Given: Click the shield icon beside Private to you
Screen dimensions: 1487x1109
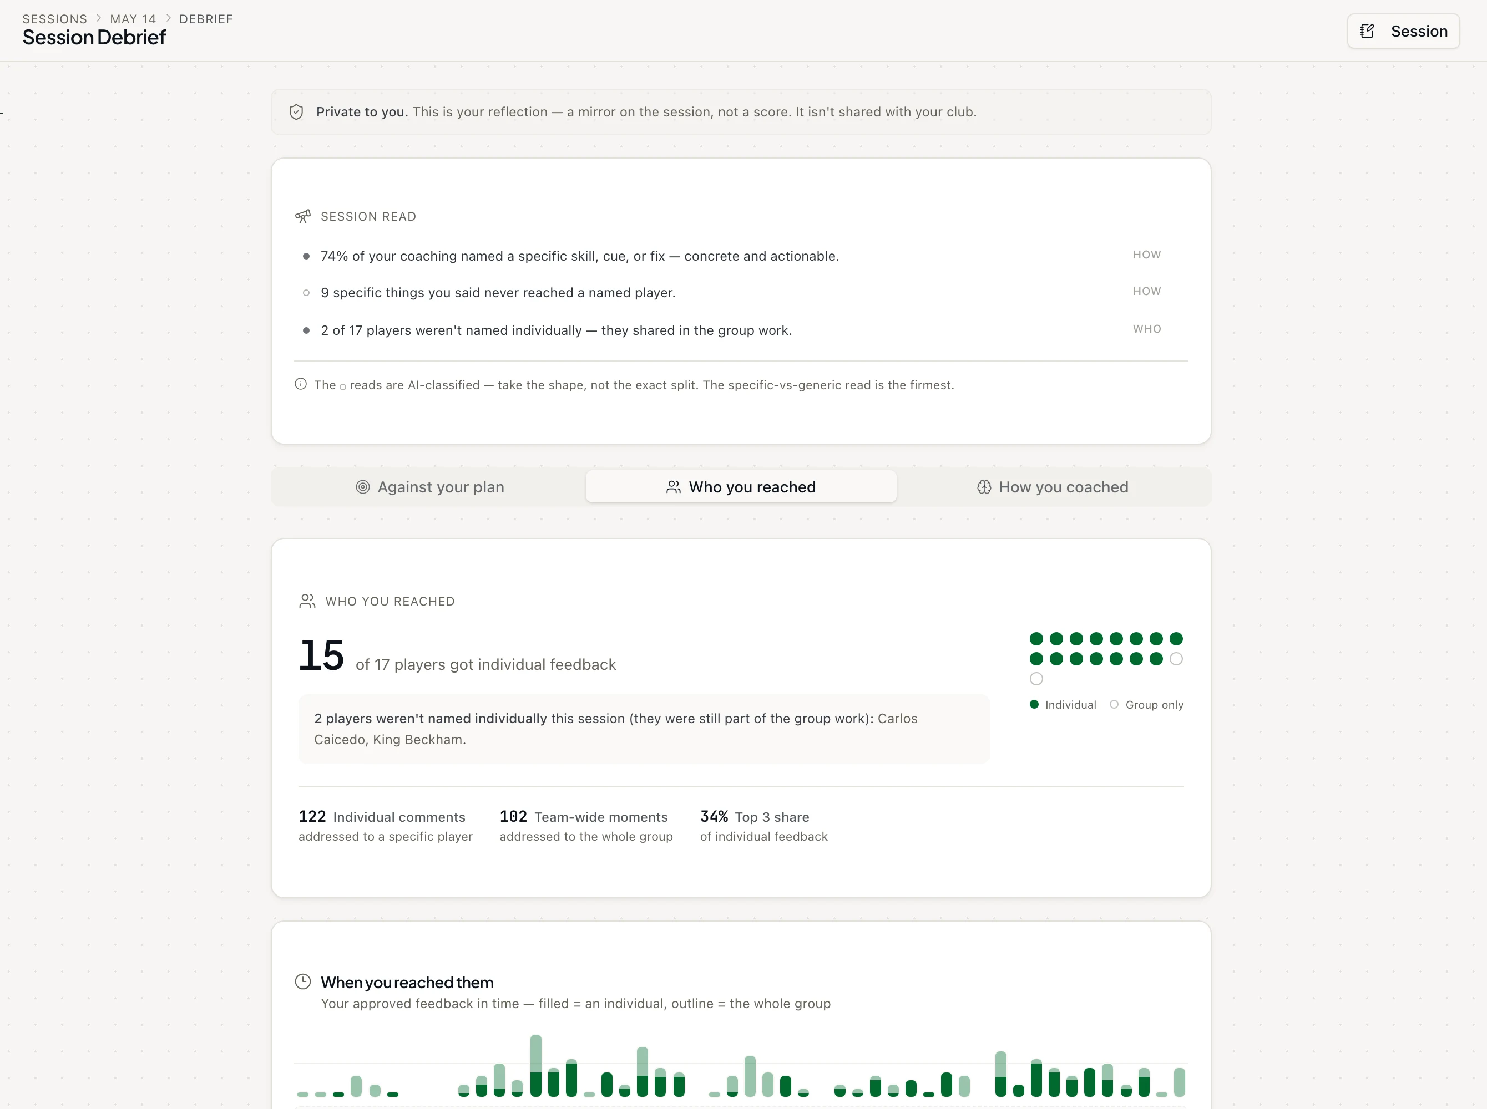Looking at the screenshot, I should [x=296, y=112].
